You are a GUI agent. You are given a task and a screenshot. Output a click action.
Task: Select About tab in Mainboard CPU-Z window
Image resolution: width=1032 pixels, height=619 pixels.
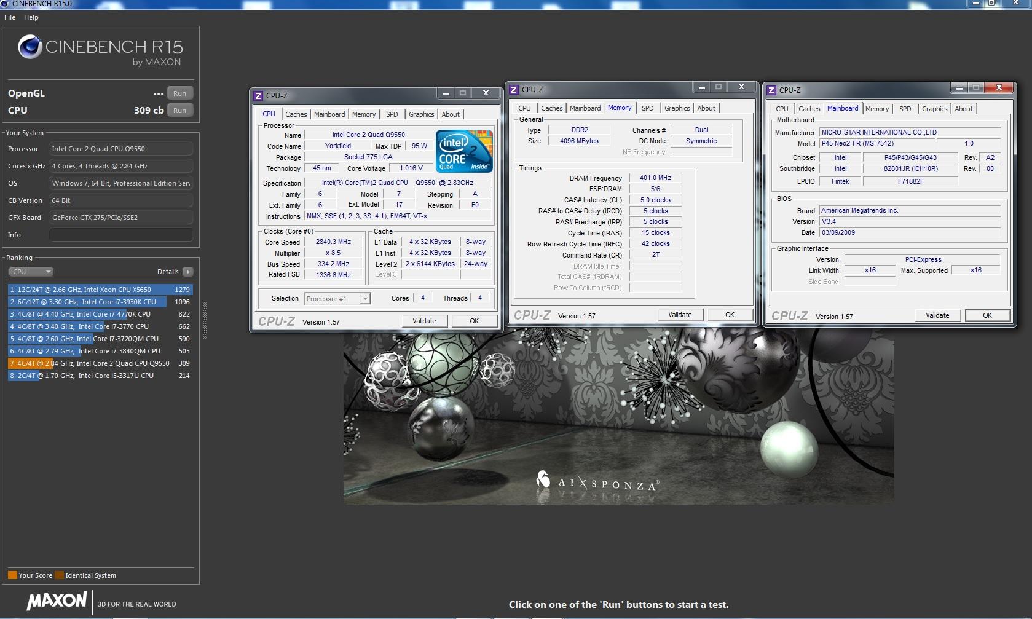coord(964,109)
